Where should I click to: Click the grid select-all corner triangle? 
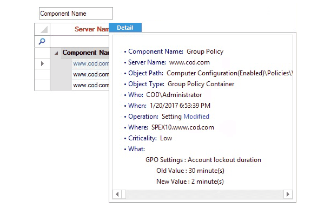tap(44, 29)
